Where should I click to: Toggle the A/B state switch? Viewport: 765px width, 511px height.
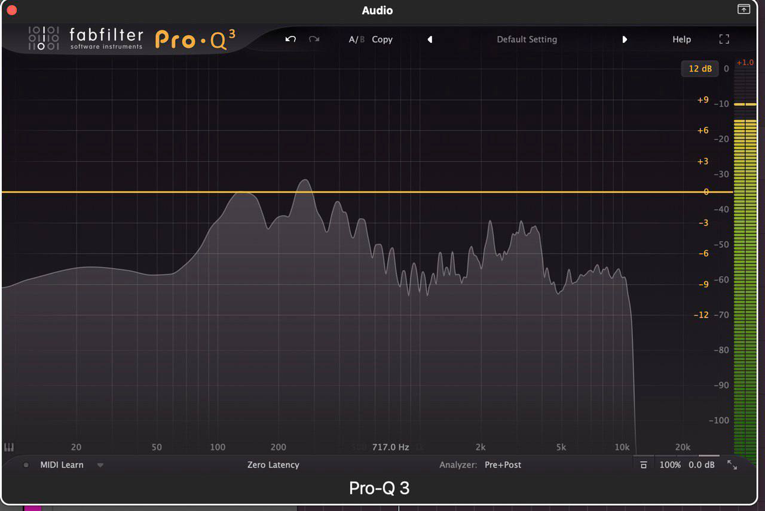pos(356,39)
